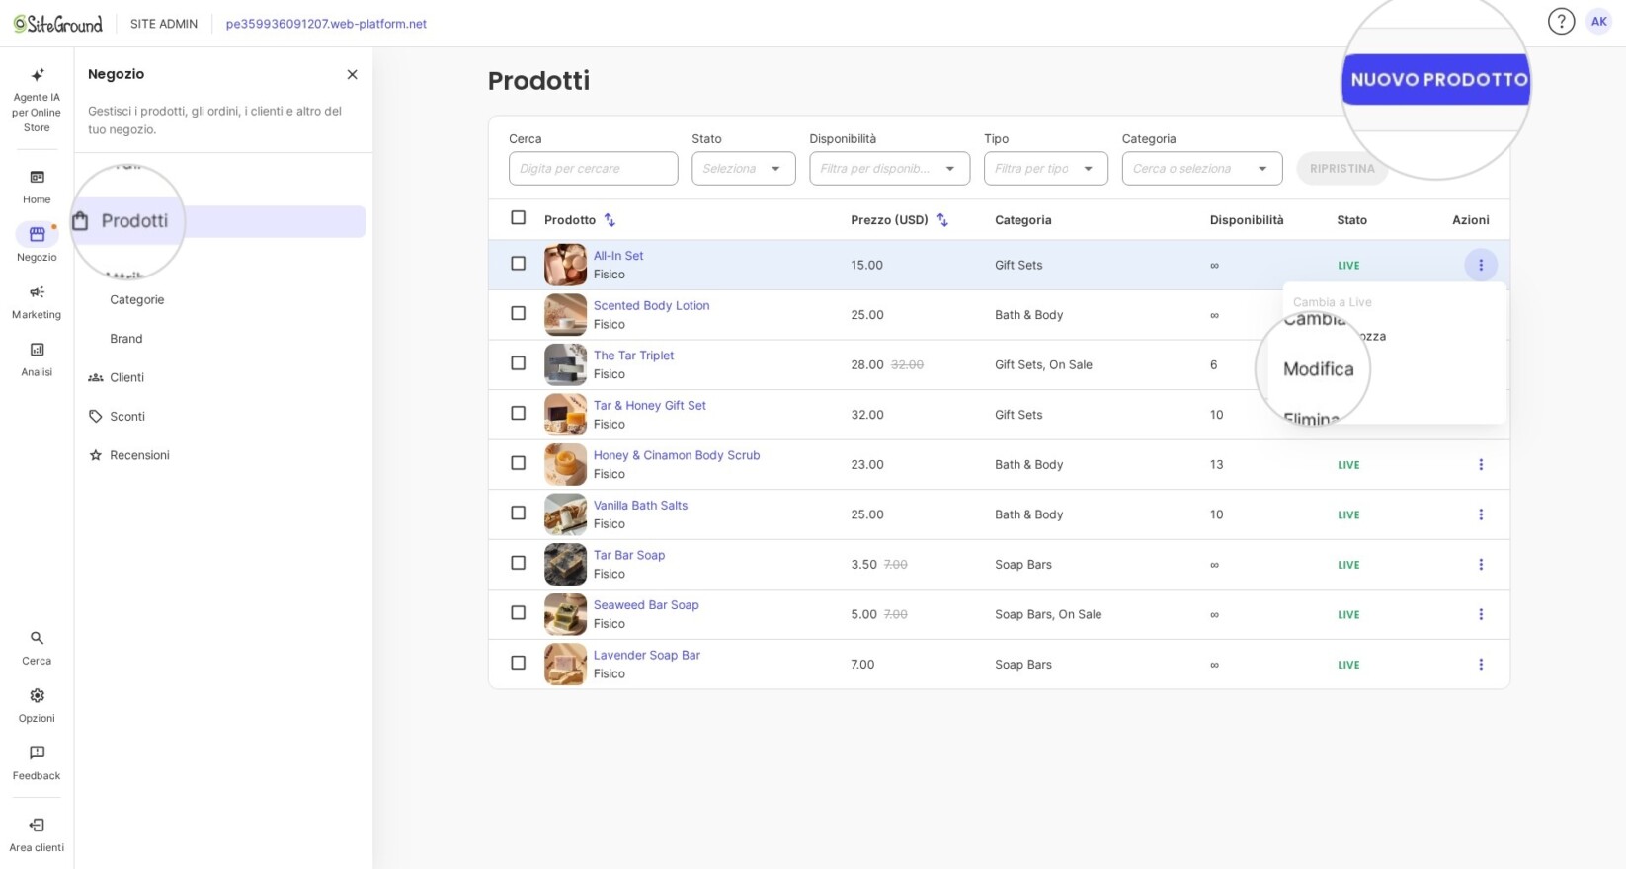Screen dimensions: 1626x869
Task: Open the Disponibilità filter dropdown
Action: (x=889, y=169)
